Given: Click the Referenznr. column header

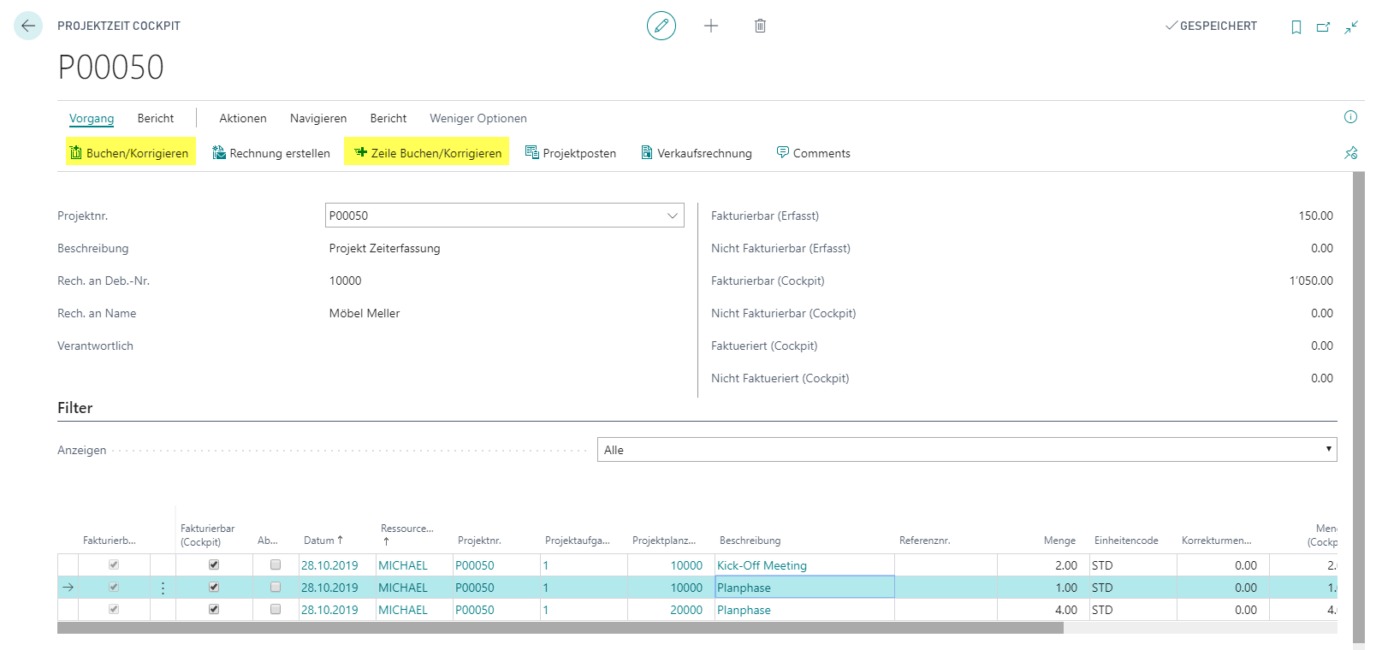Looking at the screenshot, I should click(x=924, y=541).
